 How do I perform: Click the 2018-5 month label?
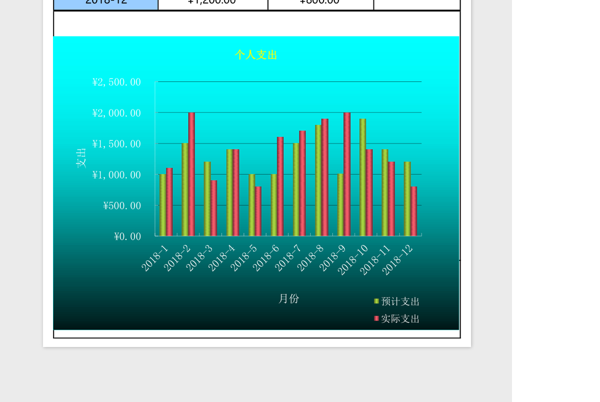coord(244,258)
